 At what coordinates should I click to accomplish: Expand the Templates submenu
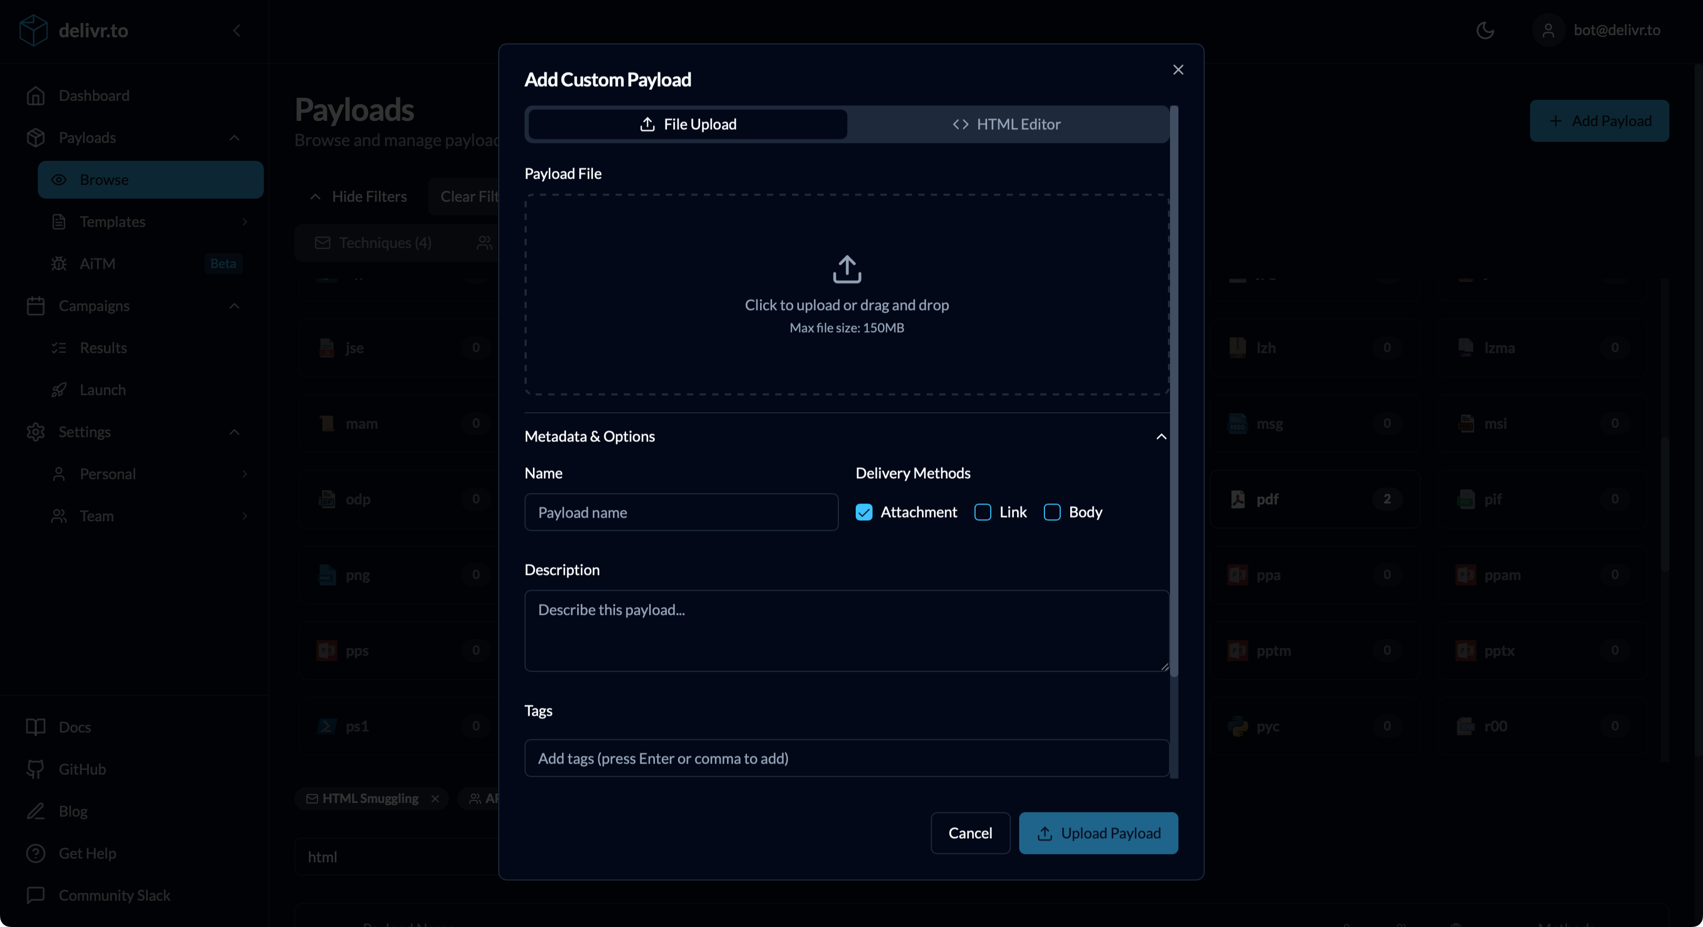[x=113, y=221]
